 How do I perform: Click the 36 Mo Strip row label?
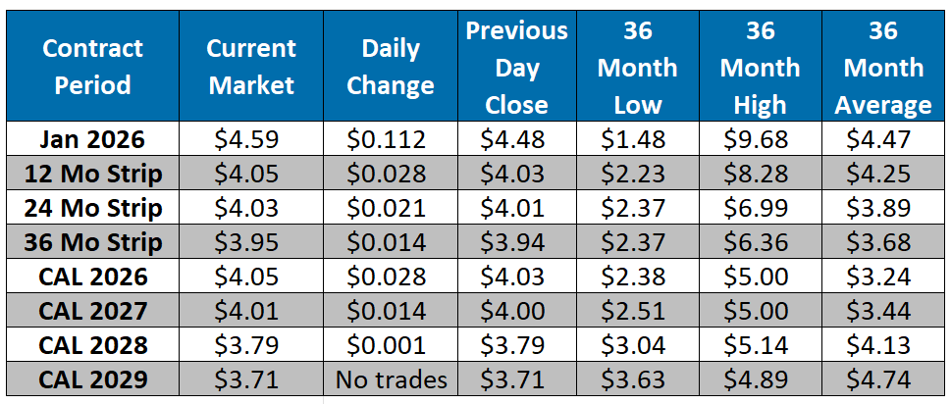tap(93, 242)
